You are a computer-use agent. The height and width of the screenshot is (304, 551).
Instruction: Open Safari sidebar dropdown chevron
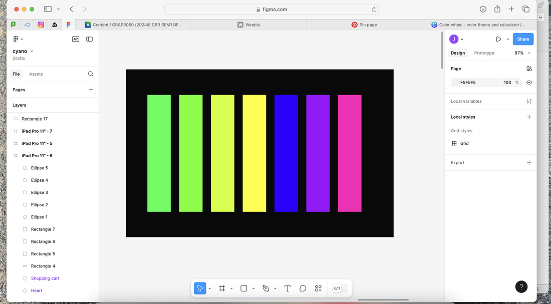58,9
